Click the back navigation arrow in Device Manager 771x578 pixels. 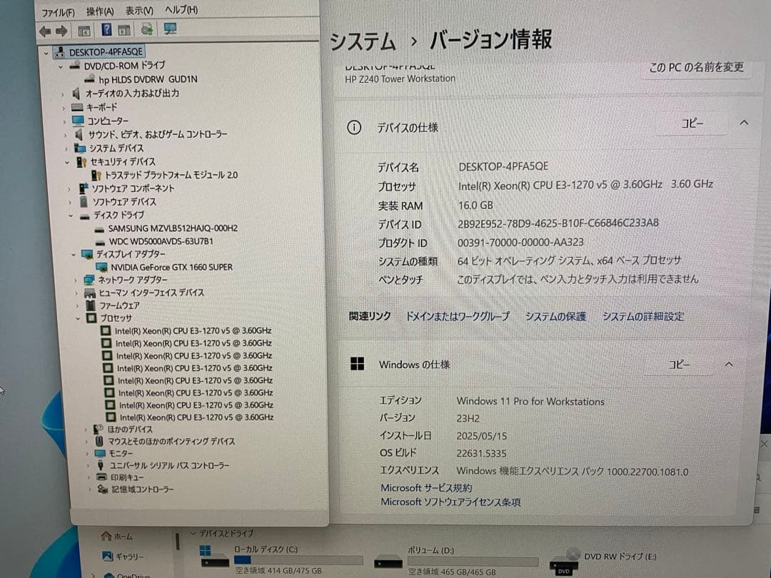[44, 29]
